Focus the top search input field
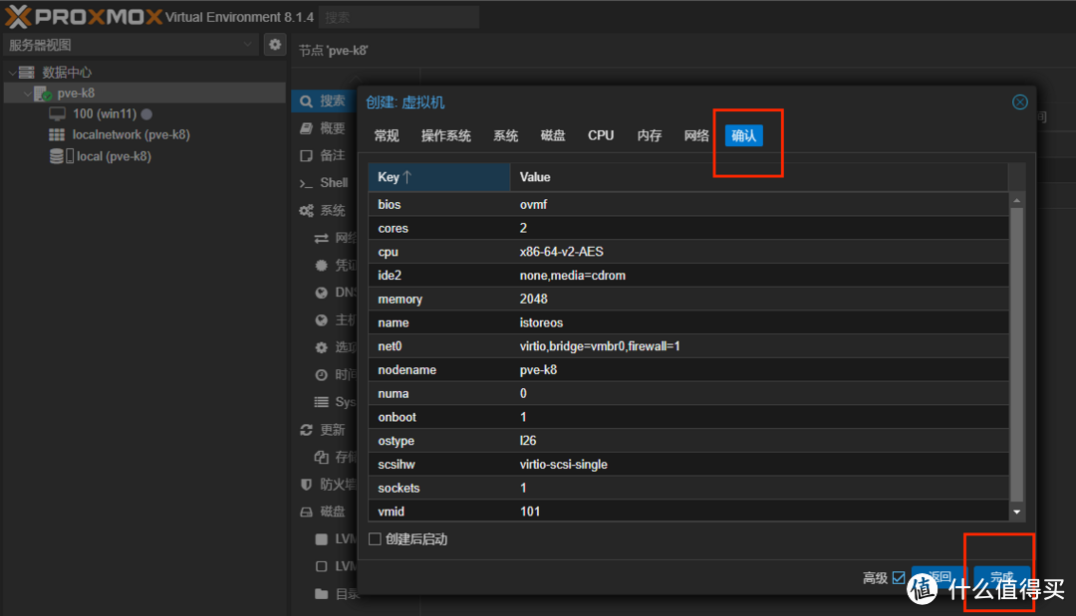1076x616 pixels. point(400,17)
